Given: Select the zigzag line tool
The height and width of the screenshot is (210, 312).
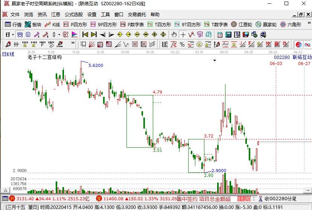Looking at the screenshot, I should [x=192, y=35].
